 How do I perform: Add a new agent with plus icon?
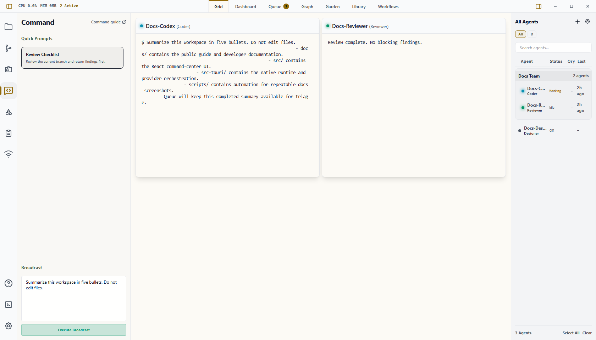[578, 22]
